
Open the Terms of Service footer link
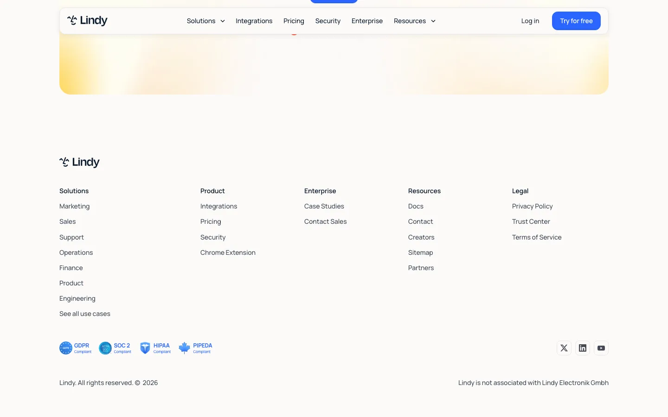pos(537,237)
